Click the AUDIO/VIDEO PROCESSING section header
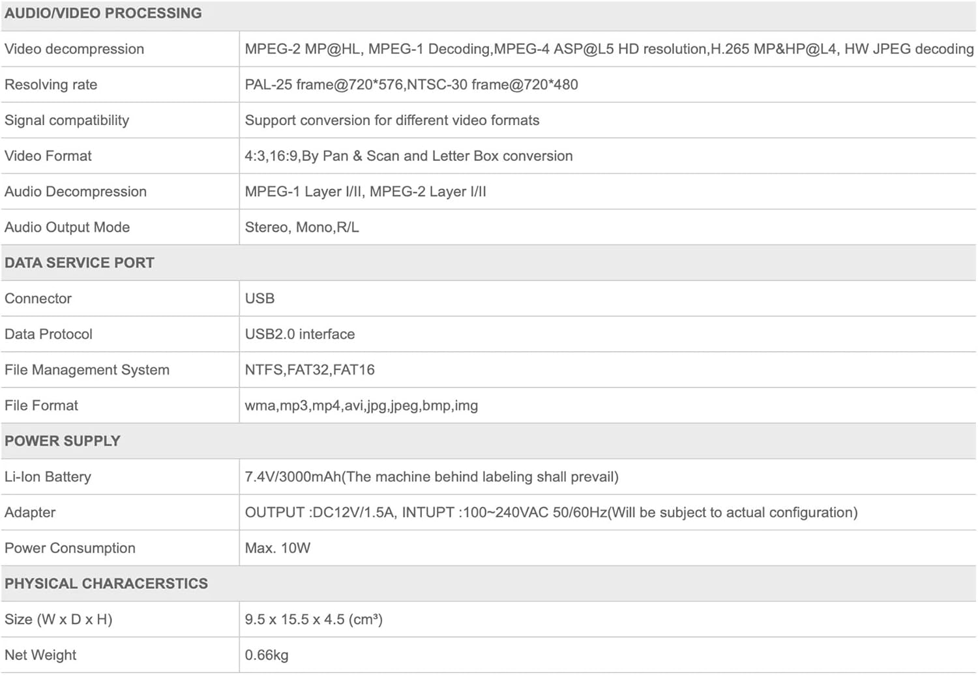 [103, 14]
